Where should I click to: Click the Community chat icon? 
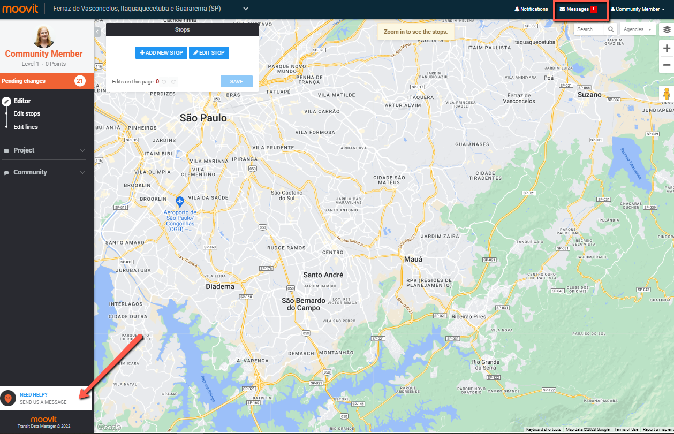[x=6, y=173]
